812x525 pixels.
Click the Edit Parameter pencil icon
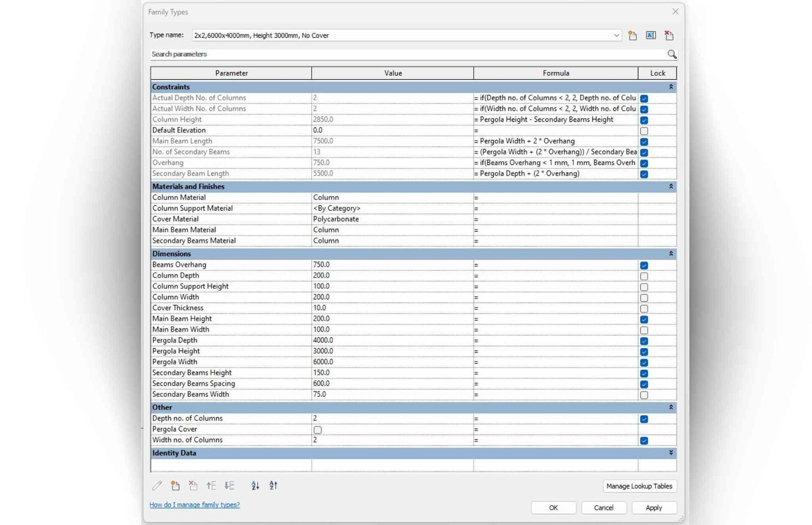click(157, 486)
